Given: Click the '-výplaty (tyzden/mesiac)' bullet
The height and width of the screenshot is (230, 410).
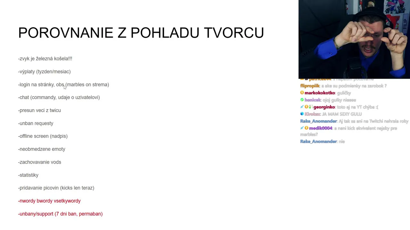Looking at the screenshot, I should pyautogui.click(x=44, y=72).
